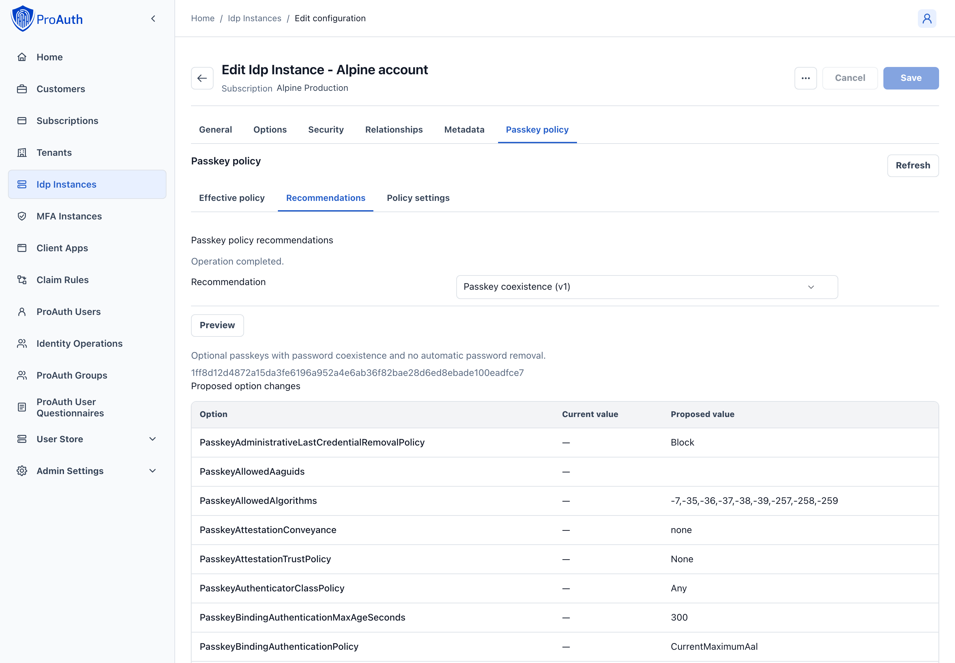Select the Recommendations sub-tab

coord(326,198)
